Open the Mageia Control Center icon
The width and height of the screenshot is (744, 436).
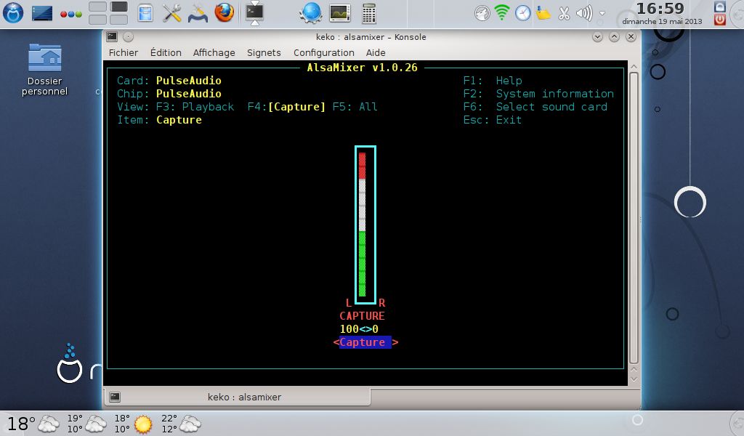[198, 13]
